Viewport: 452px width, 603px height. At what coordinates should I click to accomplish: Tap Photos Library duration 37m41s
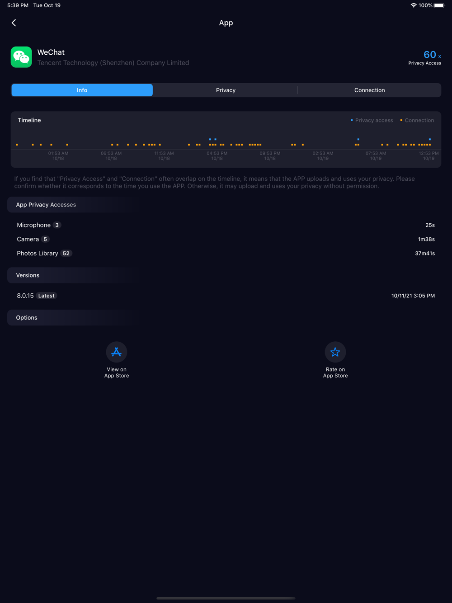tap(425, 254)
